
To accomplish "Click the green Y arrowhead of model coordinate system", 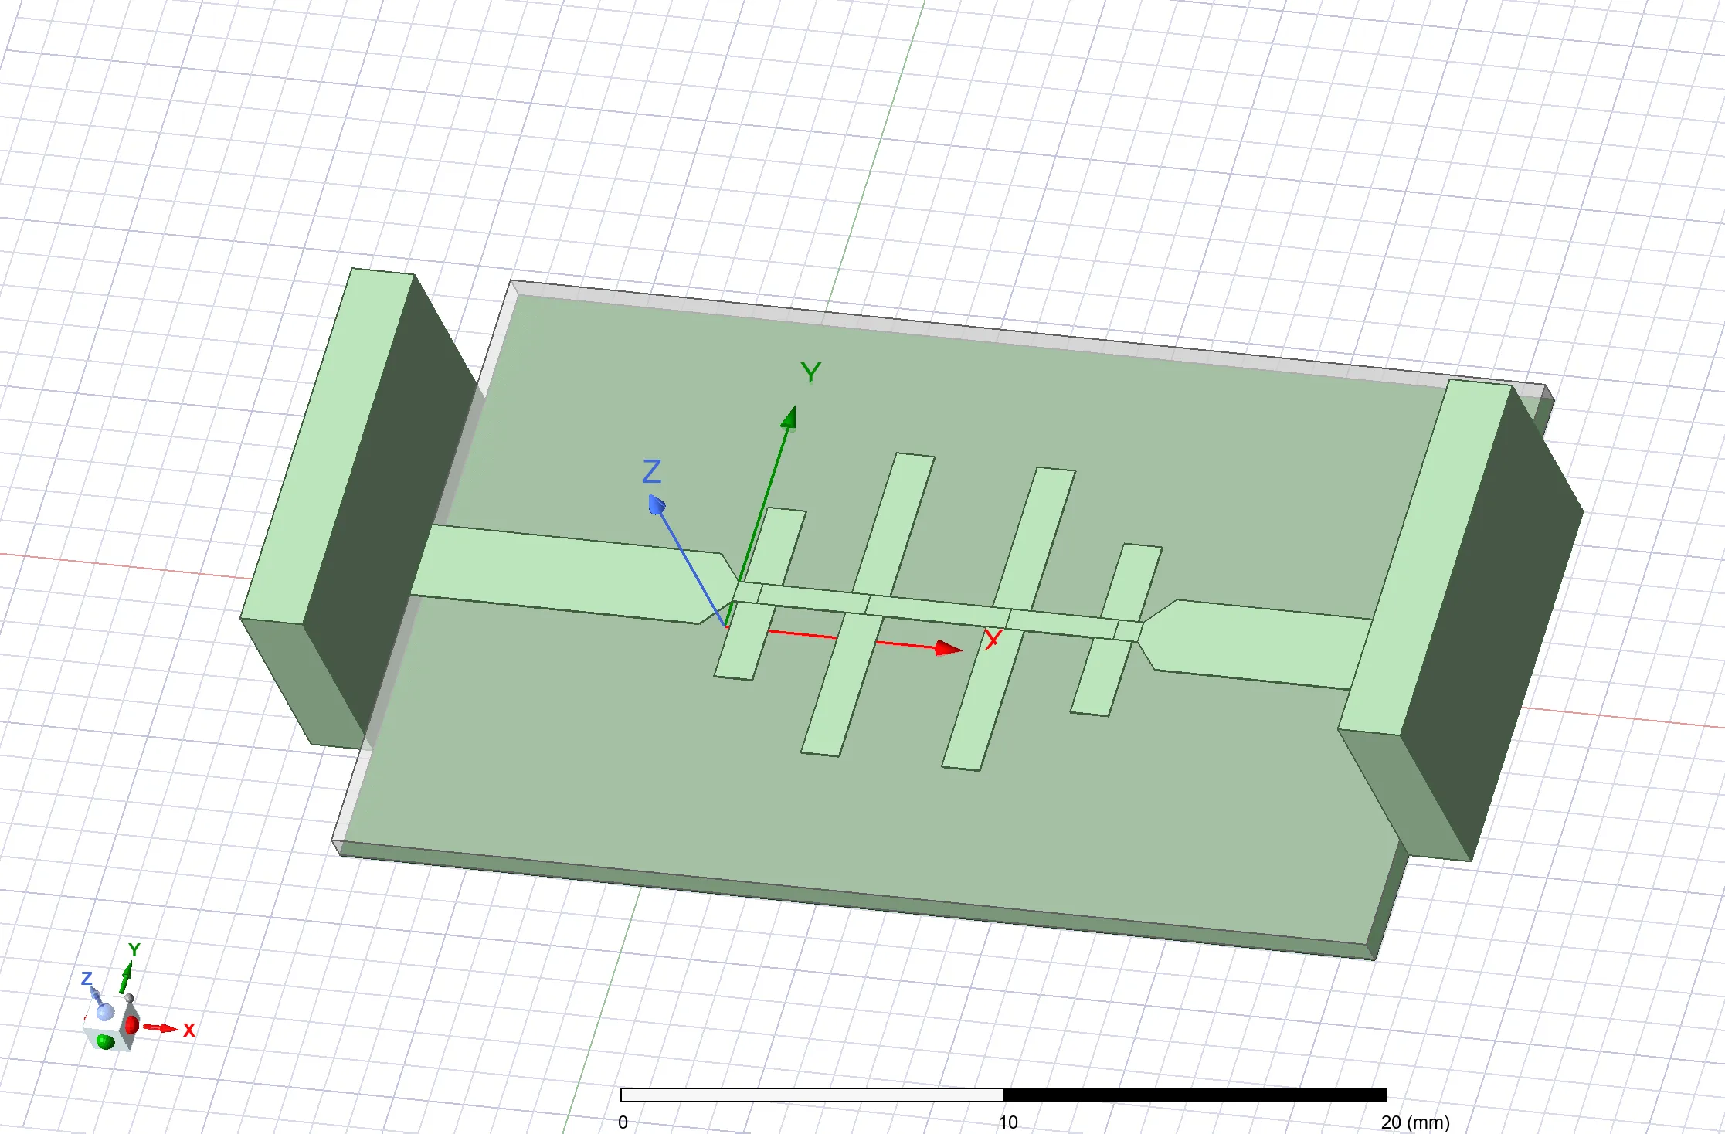I will (789, 417).
